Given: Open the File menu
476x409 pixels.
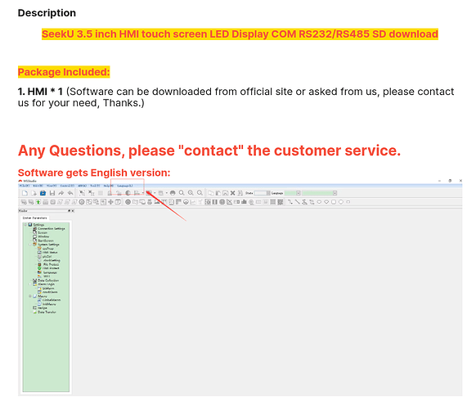Looking at the screenshot, I should tap(25, 186).
